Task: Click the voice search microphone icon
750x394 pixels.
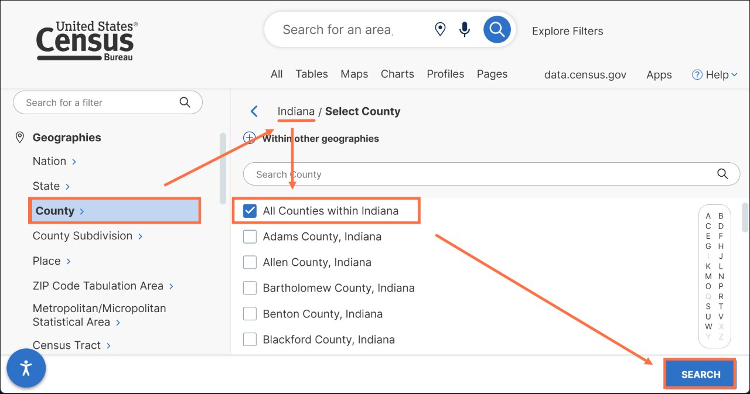Action: pyautogui.click(x=465, y=29)
